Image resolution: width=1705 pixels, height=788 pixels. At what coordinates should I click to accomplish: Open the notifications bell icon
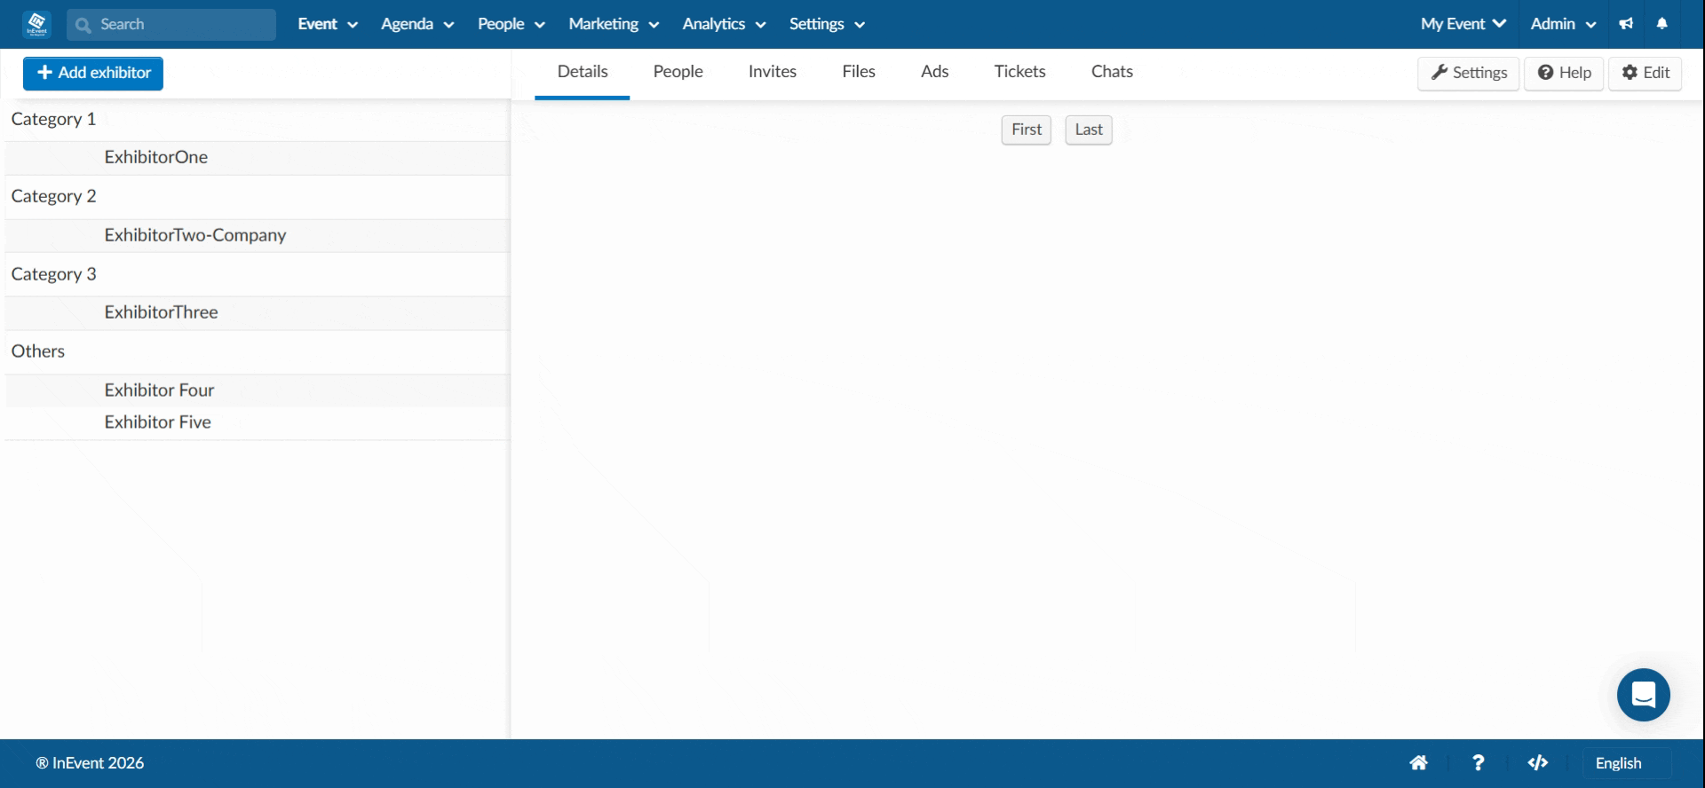(1662, 24)
